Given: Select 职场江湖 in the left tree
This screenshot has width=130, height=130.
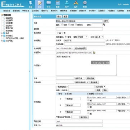Looking at the screenshot, I should [9, 28].
